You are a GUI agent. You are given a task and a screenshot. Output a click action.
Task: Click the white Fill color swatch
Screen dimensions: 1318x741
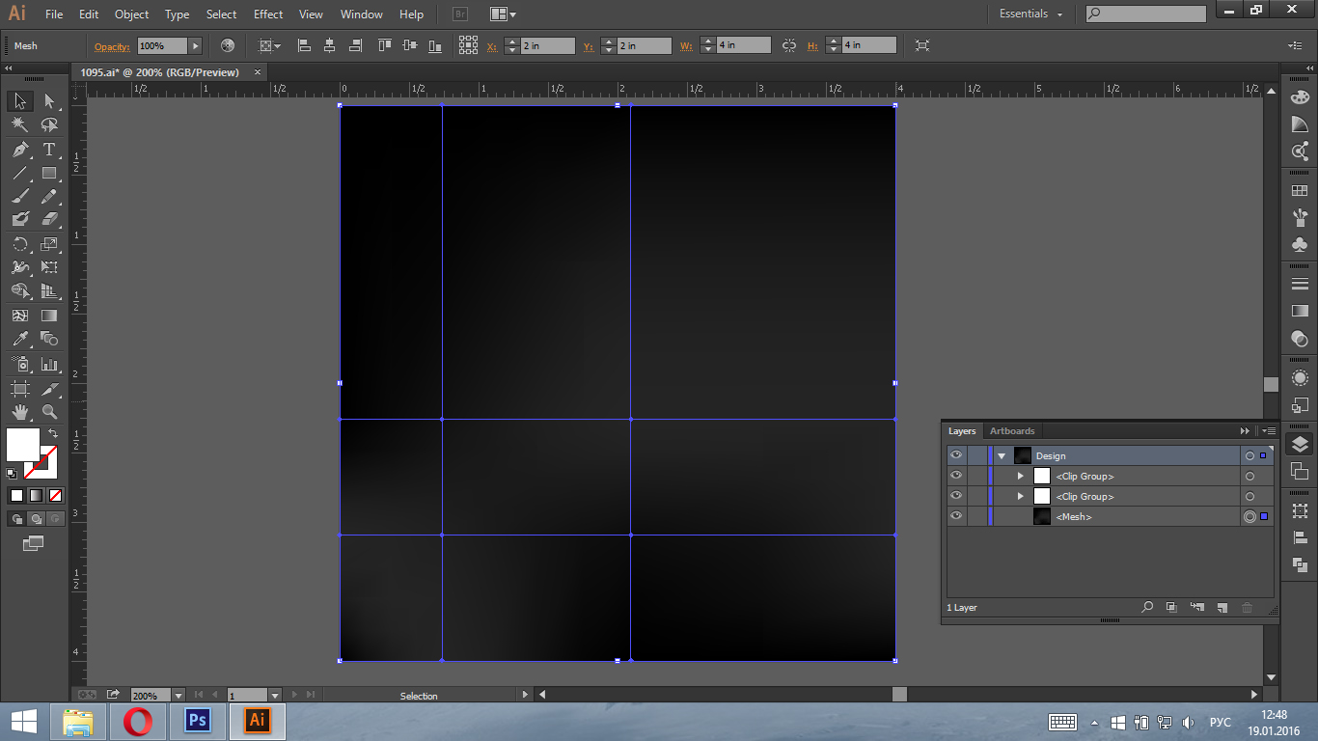(x=22, y=445)
